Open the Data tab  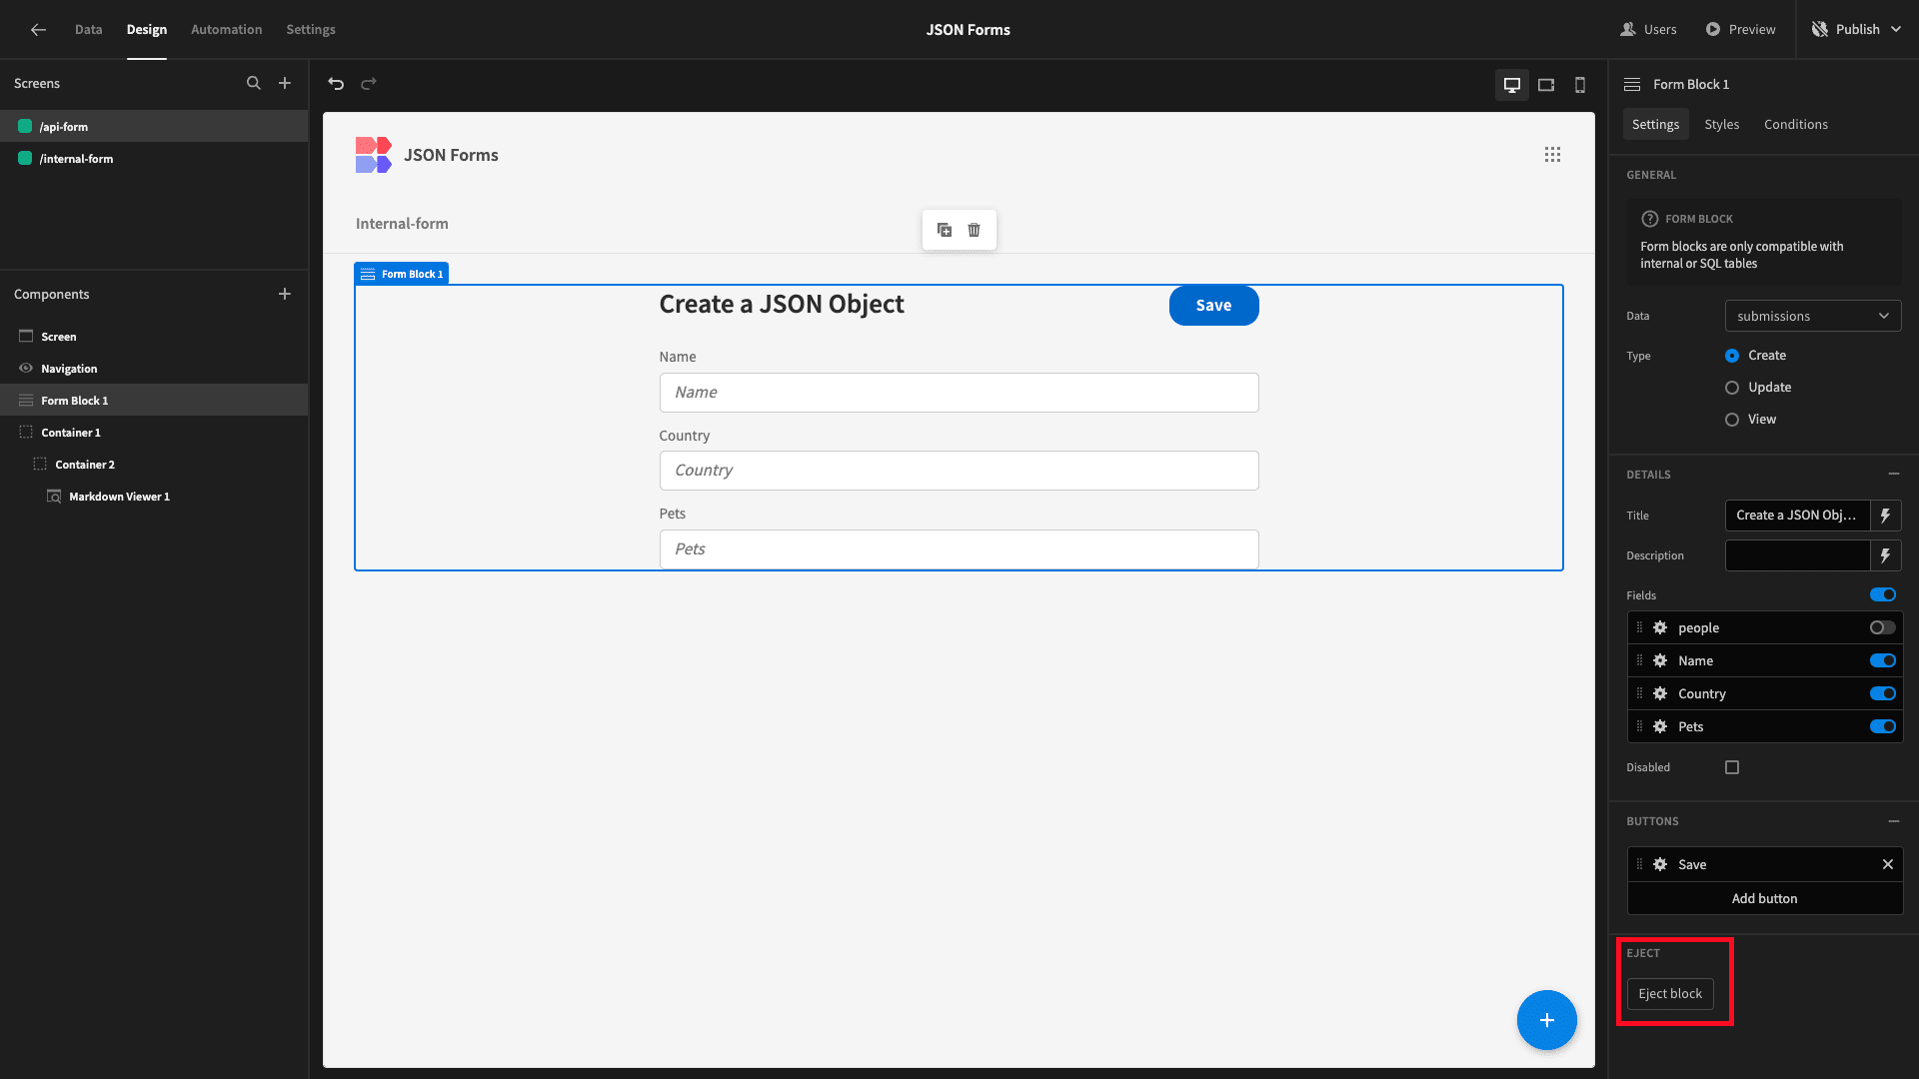coord(88,30)
